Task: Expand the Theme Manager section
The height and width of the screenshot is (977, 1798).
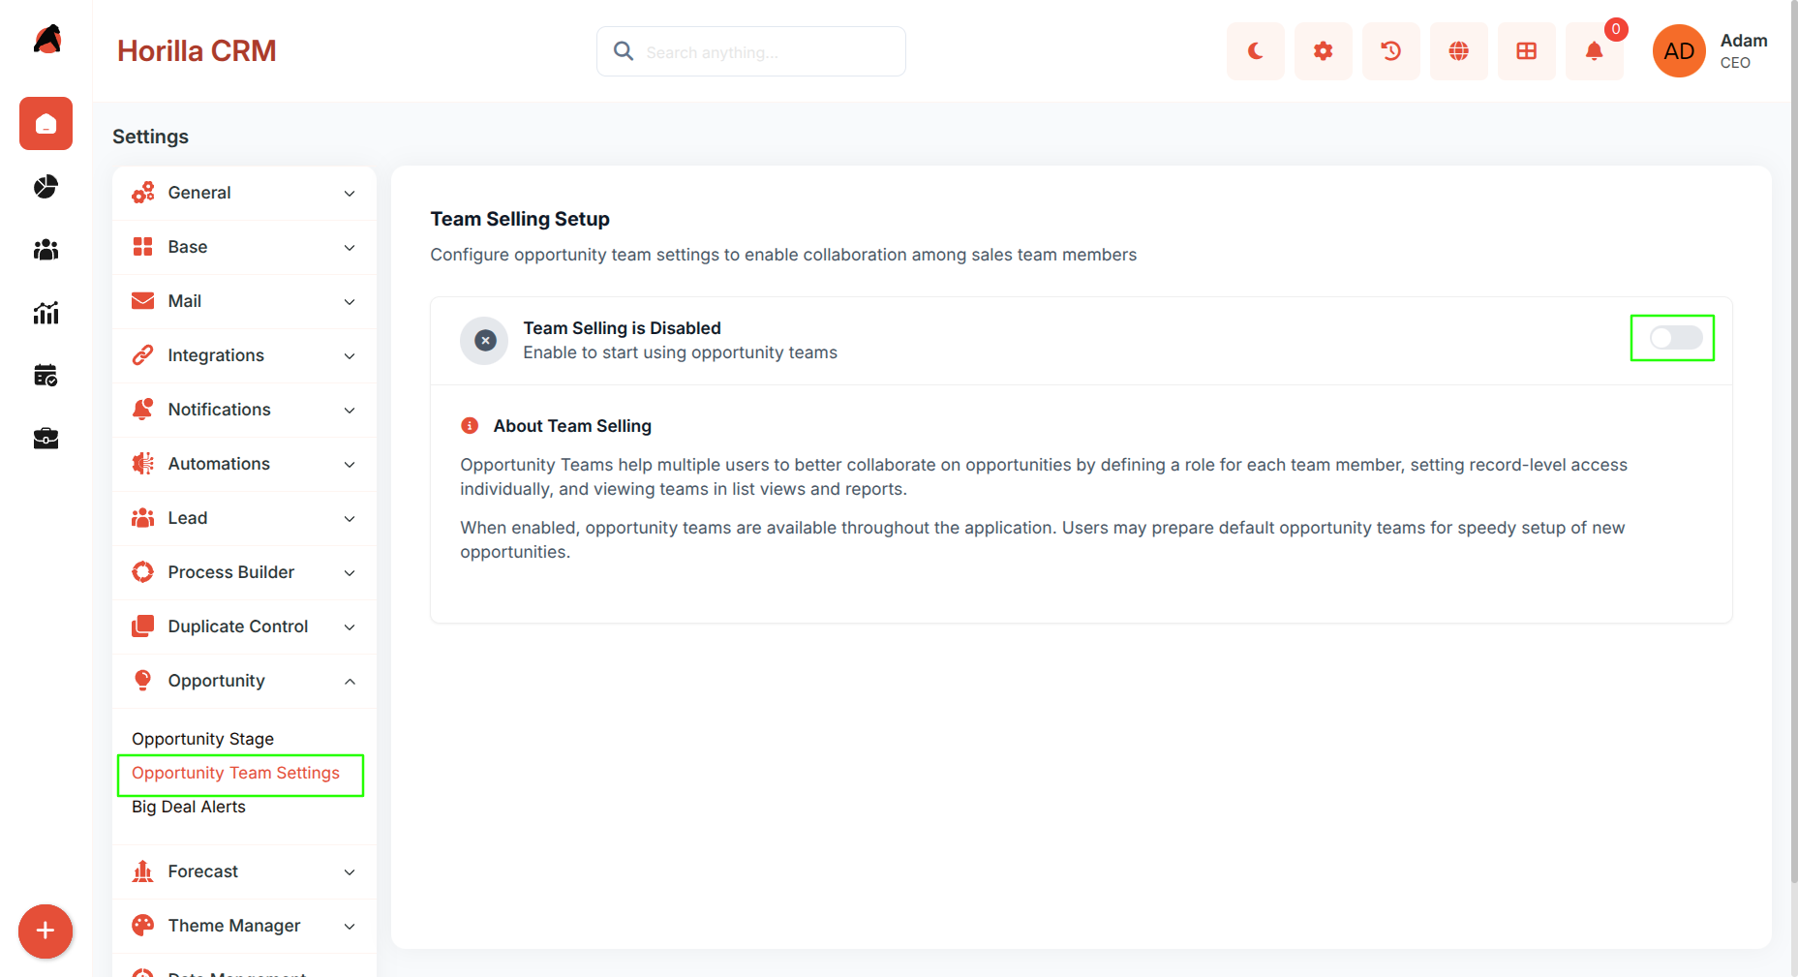Action: coord(244,926)
